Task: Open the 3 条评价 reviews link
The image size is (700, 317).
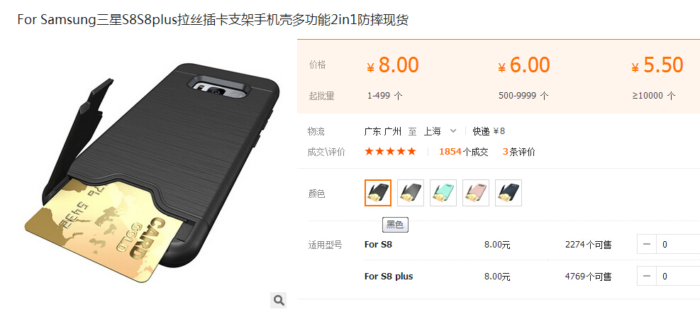Action: [518, 152]
